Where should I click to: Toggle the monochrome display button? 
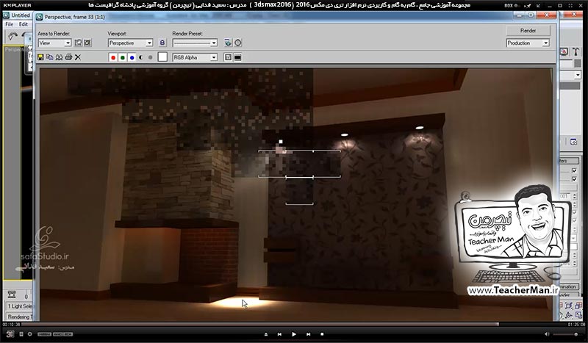(151, 57)
